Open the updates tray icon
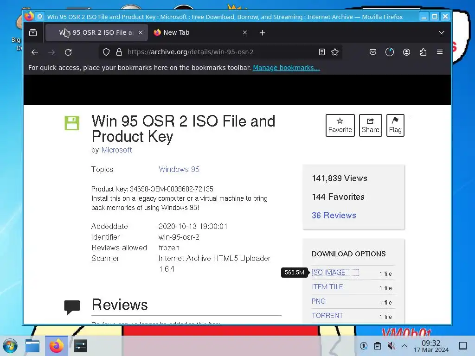 (364, 346)
